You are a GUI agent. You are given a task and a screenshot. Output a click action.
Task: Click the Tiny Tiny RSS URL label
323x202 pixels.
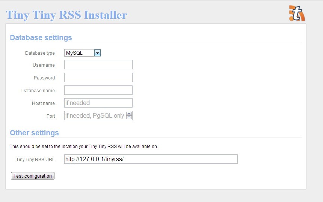click(x=35, y=160)
